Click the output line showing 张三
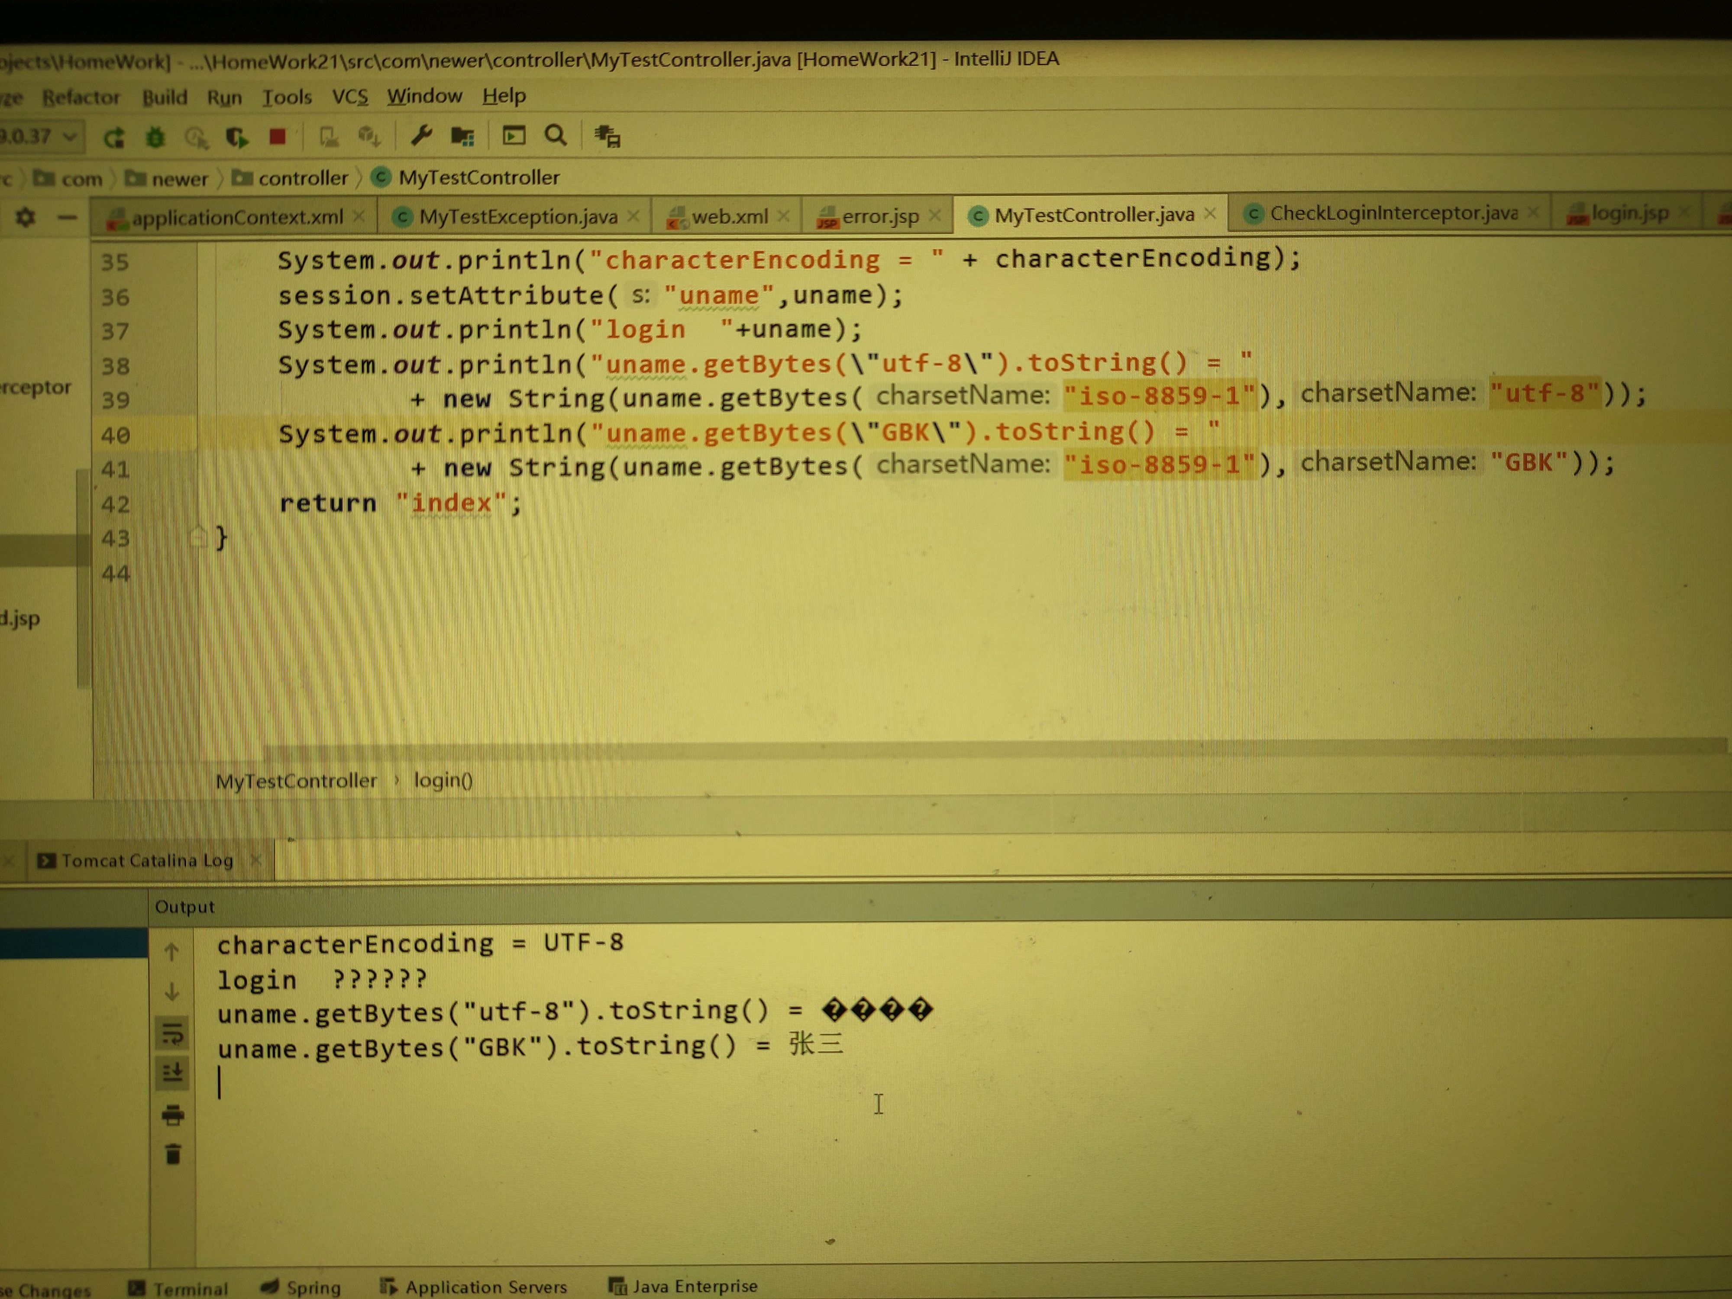 point(530,1046)
